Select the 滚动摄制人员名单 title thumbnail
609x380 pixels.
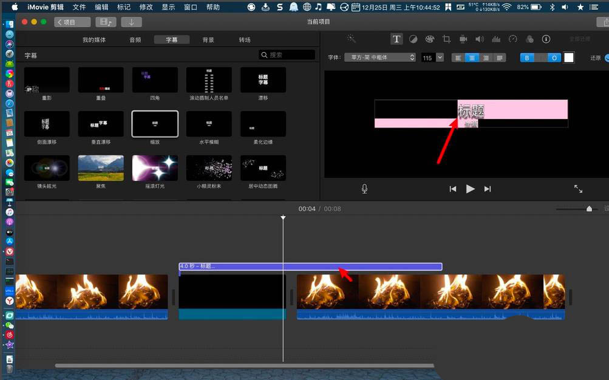pyautogui.click(x=209, y=80)
